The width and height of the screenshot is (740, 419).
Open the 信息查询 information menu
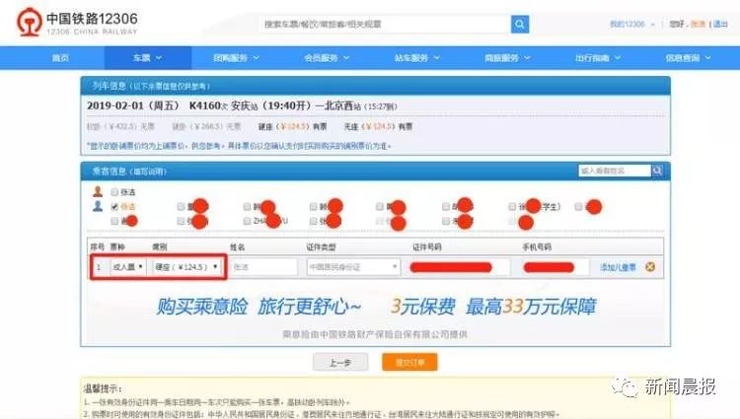click(688, 58)
